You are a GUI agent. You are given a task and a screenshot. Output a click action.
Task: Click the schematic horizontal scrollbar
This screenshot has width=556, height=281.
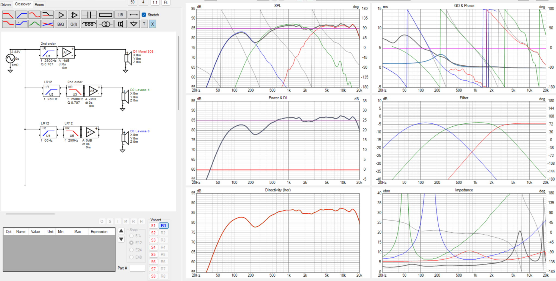(30, 214)
